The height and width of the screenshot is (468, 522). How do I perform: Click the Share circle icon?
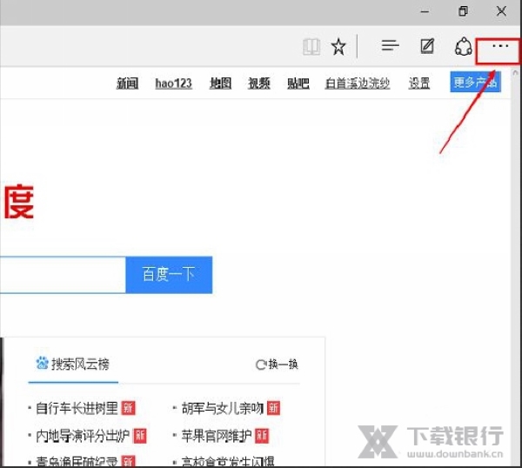tap(464, 47)
